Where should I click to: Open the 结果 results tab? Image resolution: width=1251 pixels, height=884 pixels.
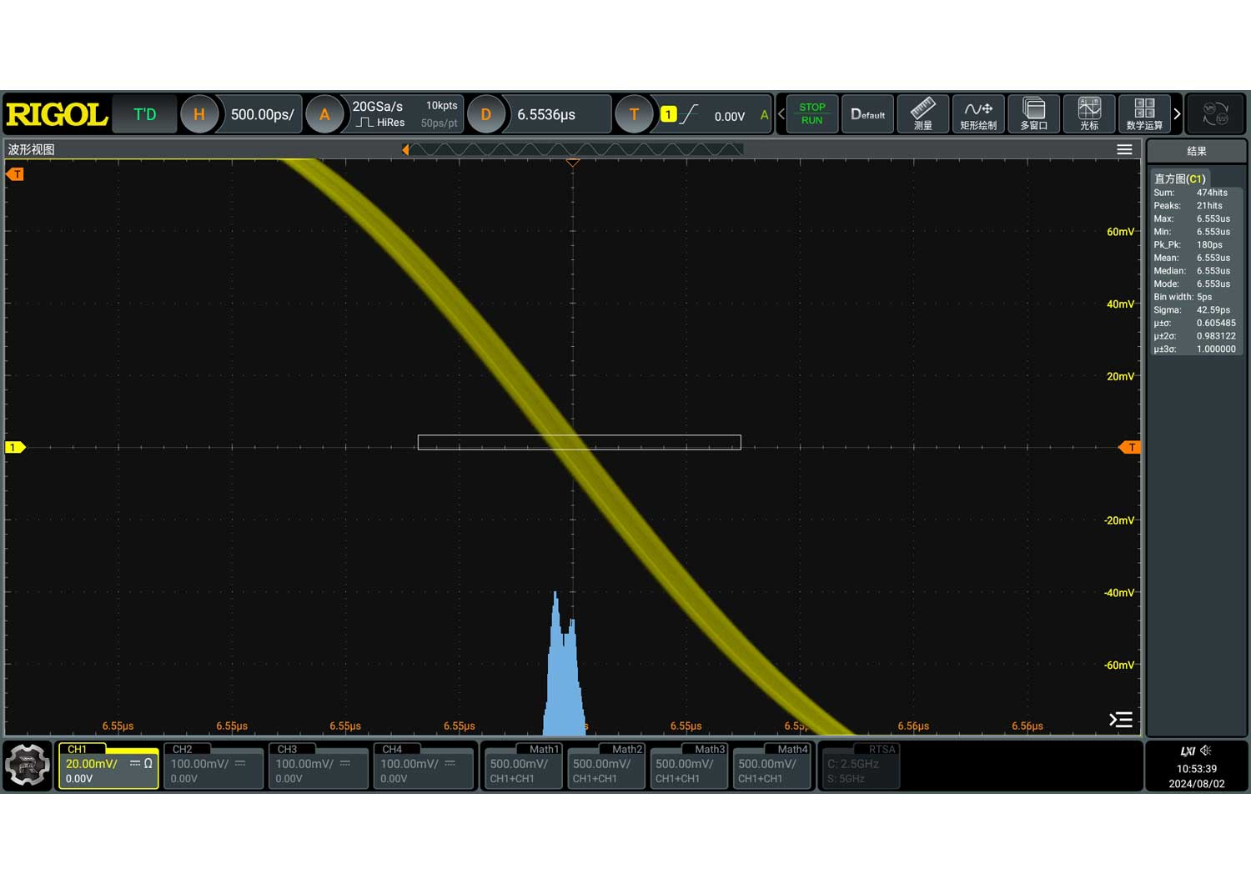(1196, 151)
